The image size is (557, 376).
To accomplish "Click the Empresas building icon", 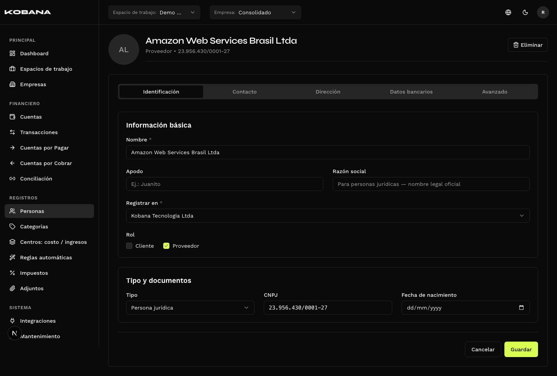I will click(12, 84).
